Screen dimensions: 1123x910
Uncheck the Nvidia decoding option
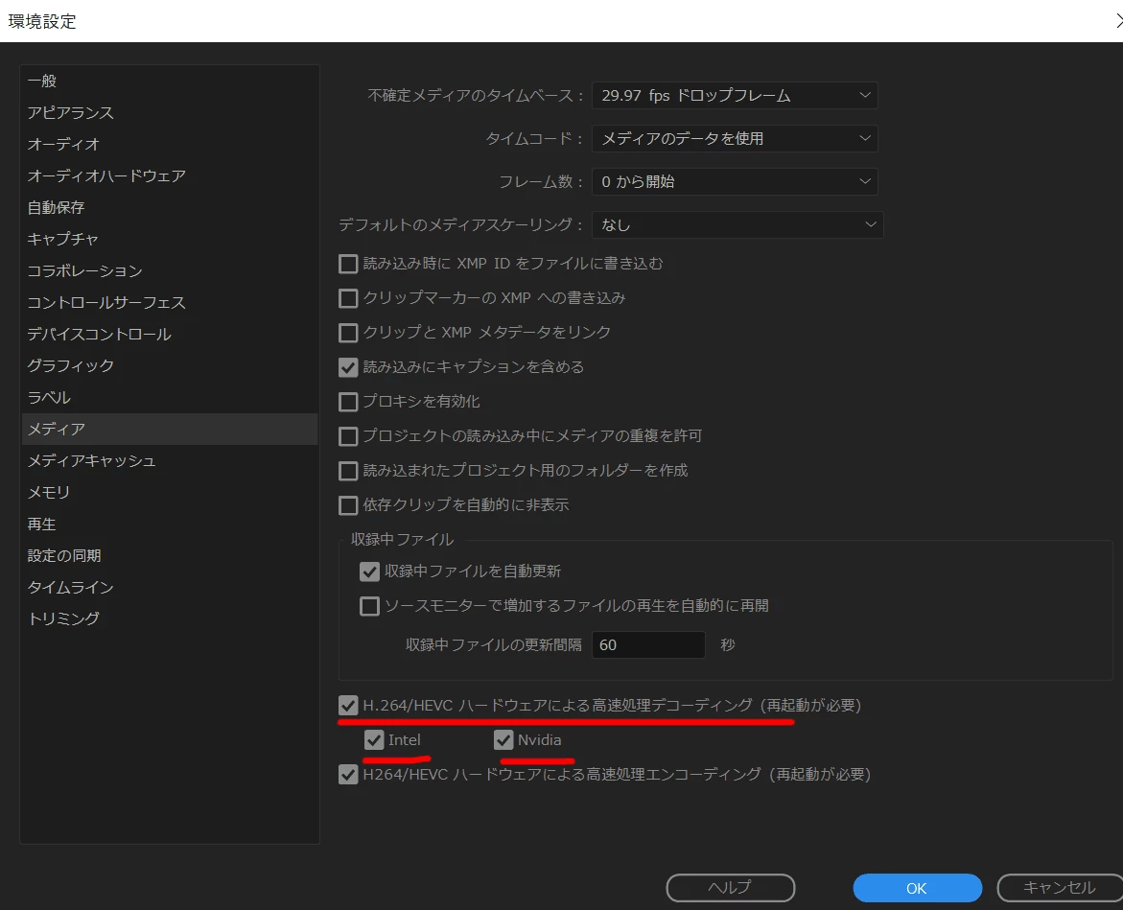coord(503,739)
